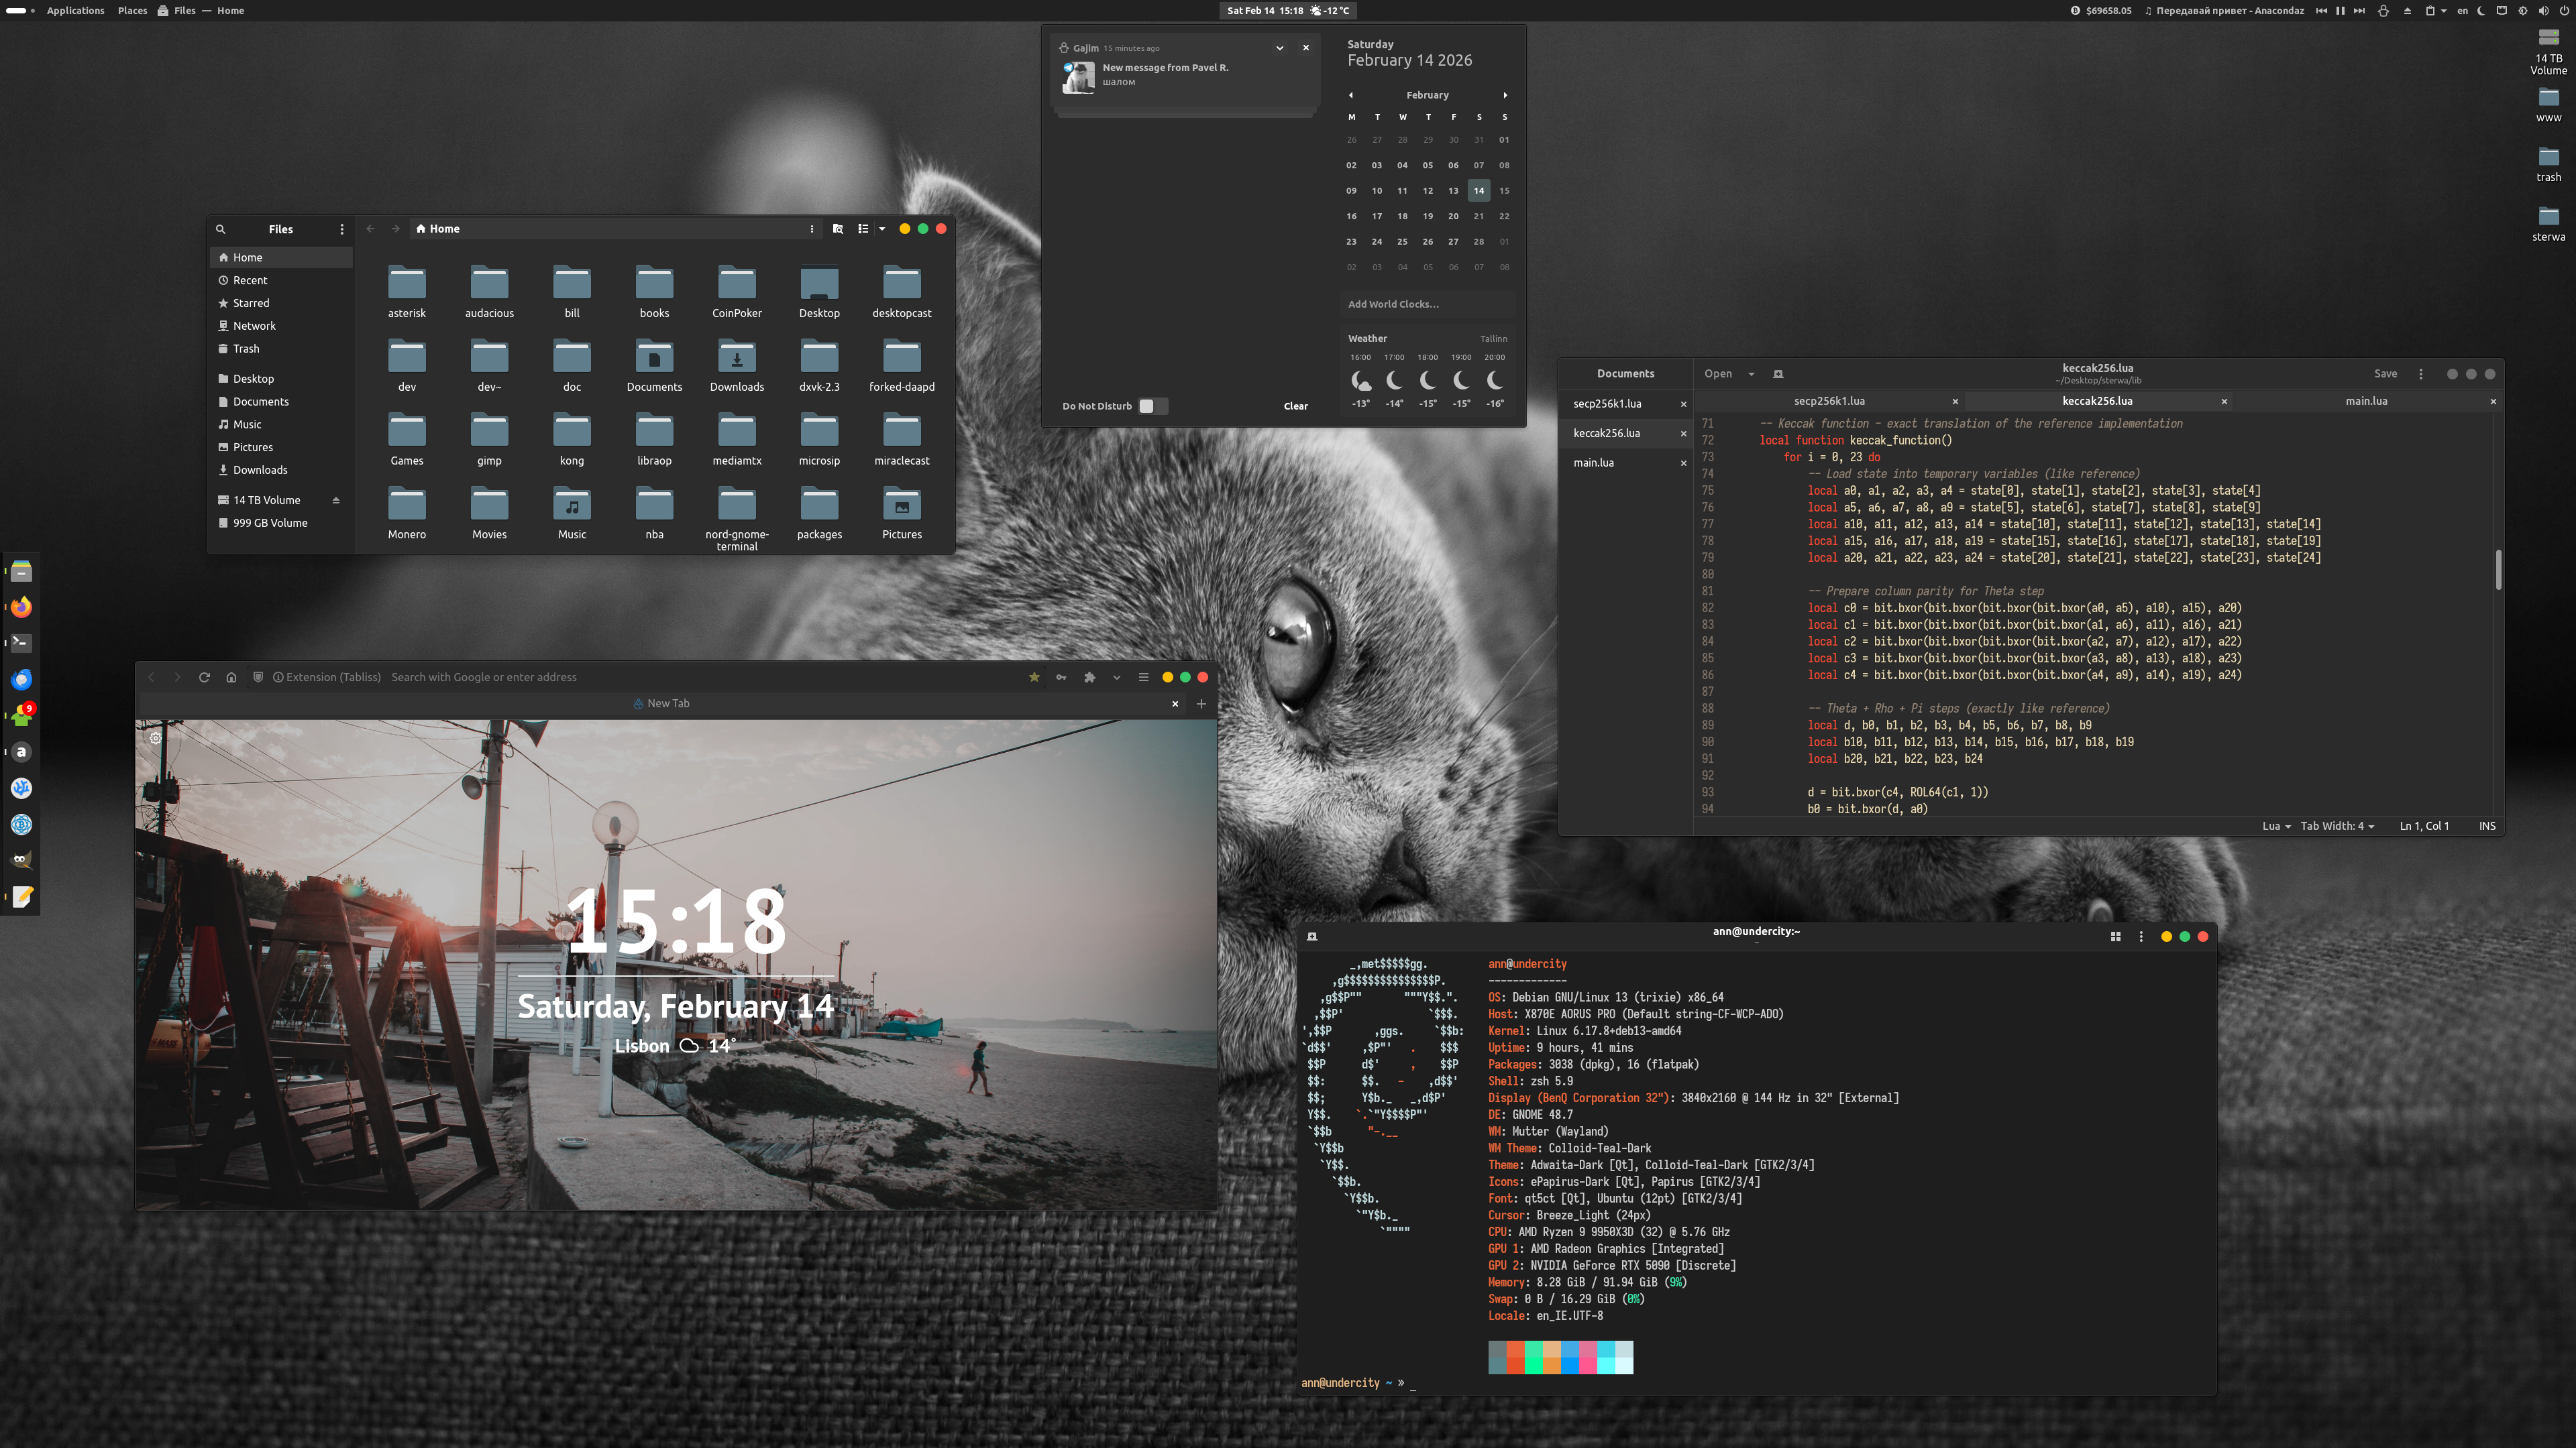2576x1448 pixels.
Task: Toggle night light moon icon in top bar
Action: (2481, 11)
